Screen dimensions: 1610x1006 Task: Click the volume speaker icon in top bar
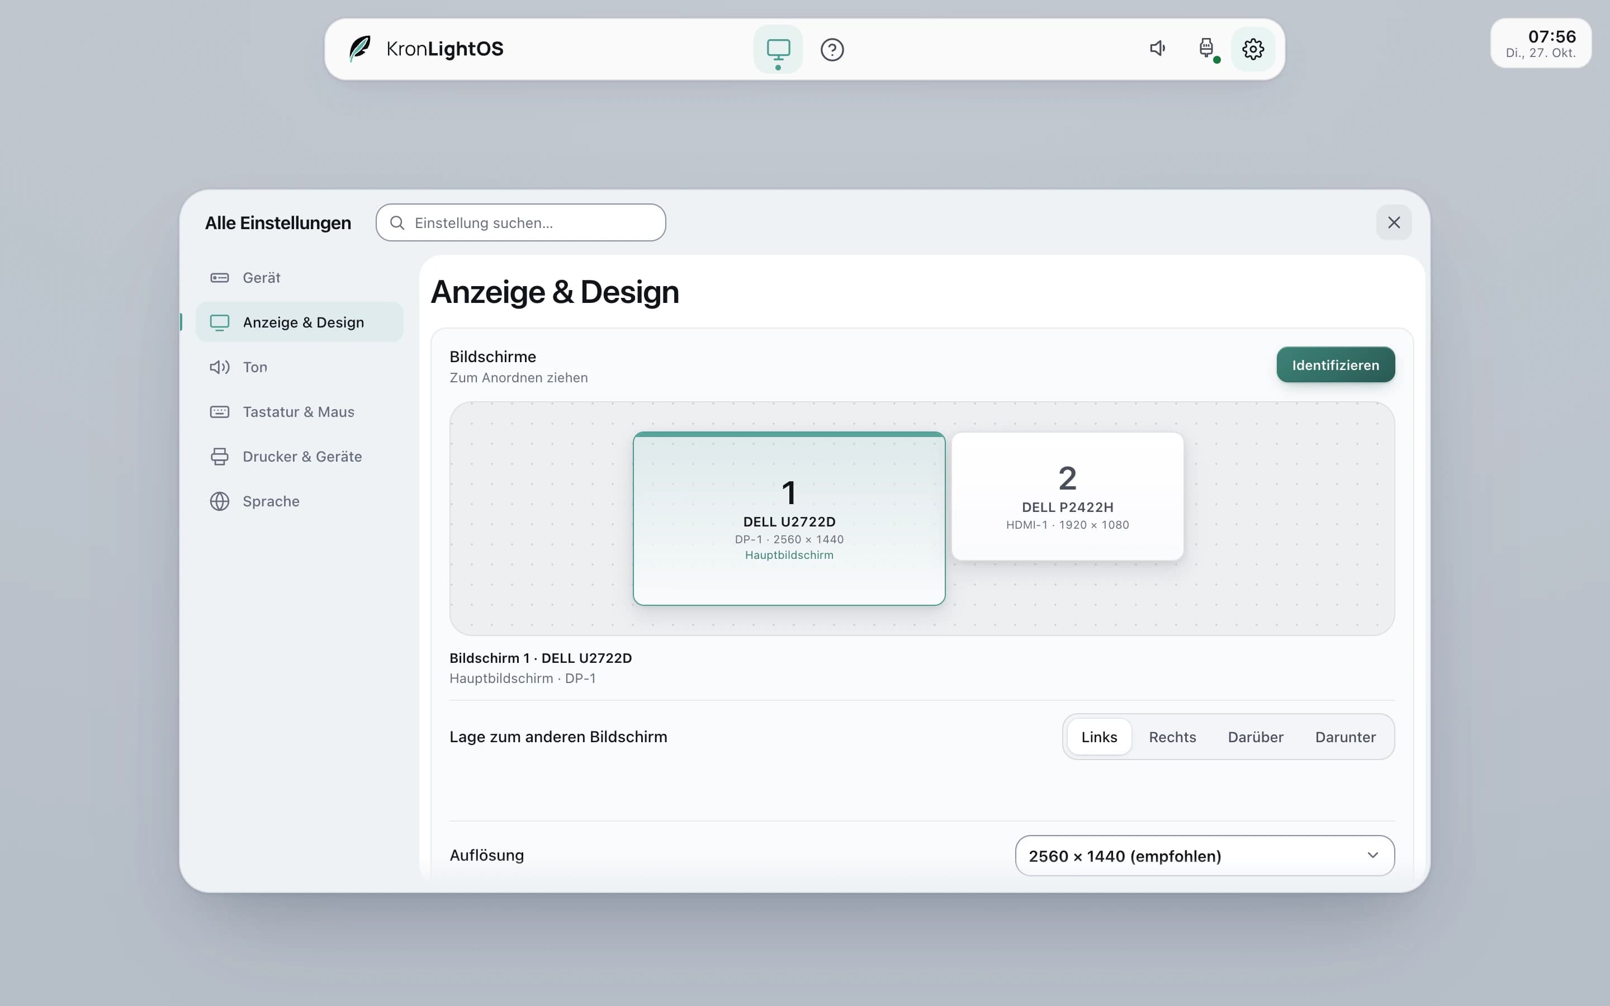(x=1158, y=49)
